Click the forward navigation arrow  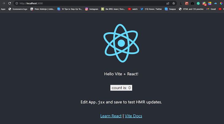point(3,3)
